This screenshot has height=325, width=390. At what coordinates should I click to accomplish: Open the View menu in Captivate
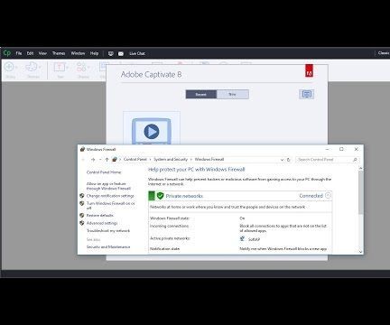click(x=42, y=53)
